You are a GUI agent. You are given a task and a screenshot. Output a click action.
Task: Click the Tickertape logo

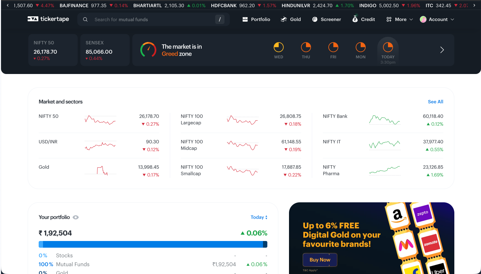48,19
